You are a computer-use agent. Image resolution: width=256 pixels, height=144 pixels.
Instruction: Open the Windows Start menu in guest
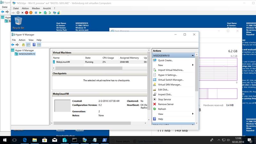(5, 140)
